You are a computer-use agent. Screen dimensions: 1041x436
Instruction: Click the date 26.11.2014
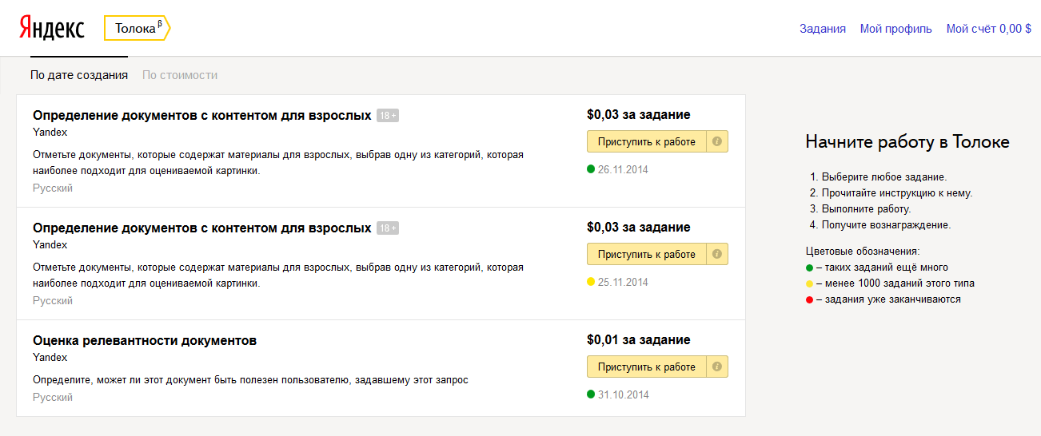[624, 169]
